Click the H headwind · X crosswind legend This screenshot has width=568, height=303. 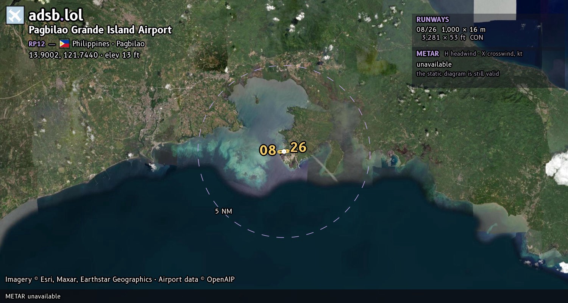click(484, 54)
